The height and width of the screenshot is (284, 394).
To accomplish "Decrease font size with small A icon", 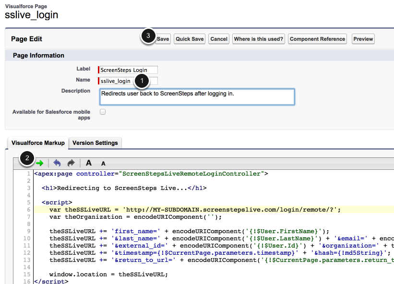I will [x=103, y=164].
